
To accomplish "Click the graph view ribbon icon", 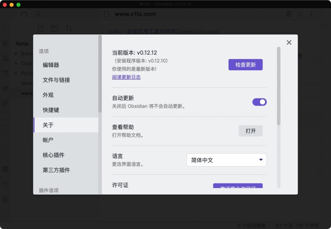I will (x=5, y=58).
